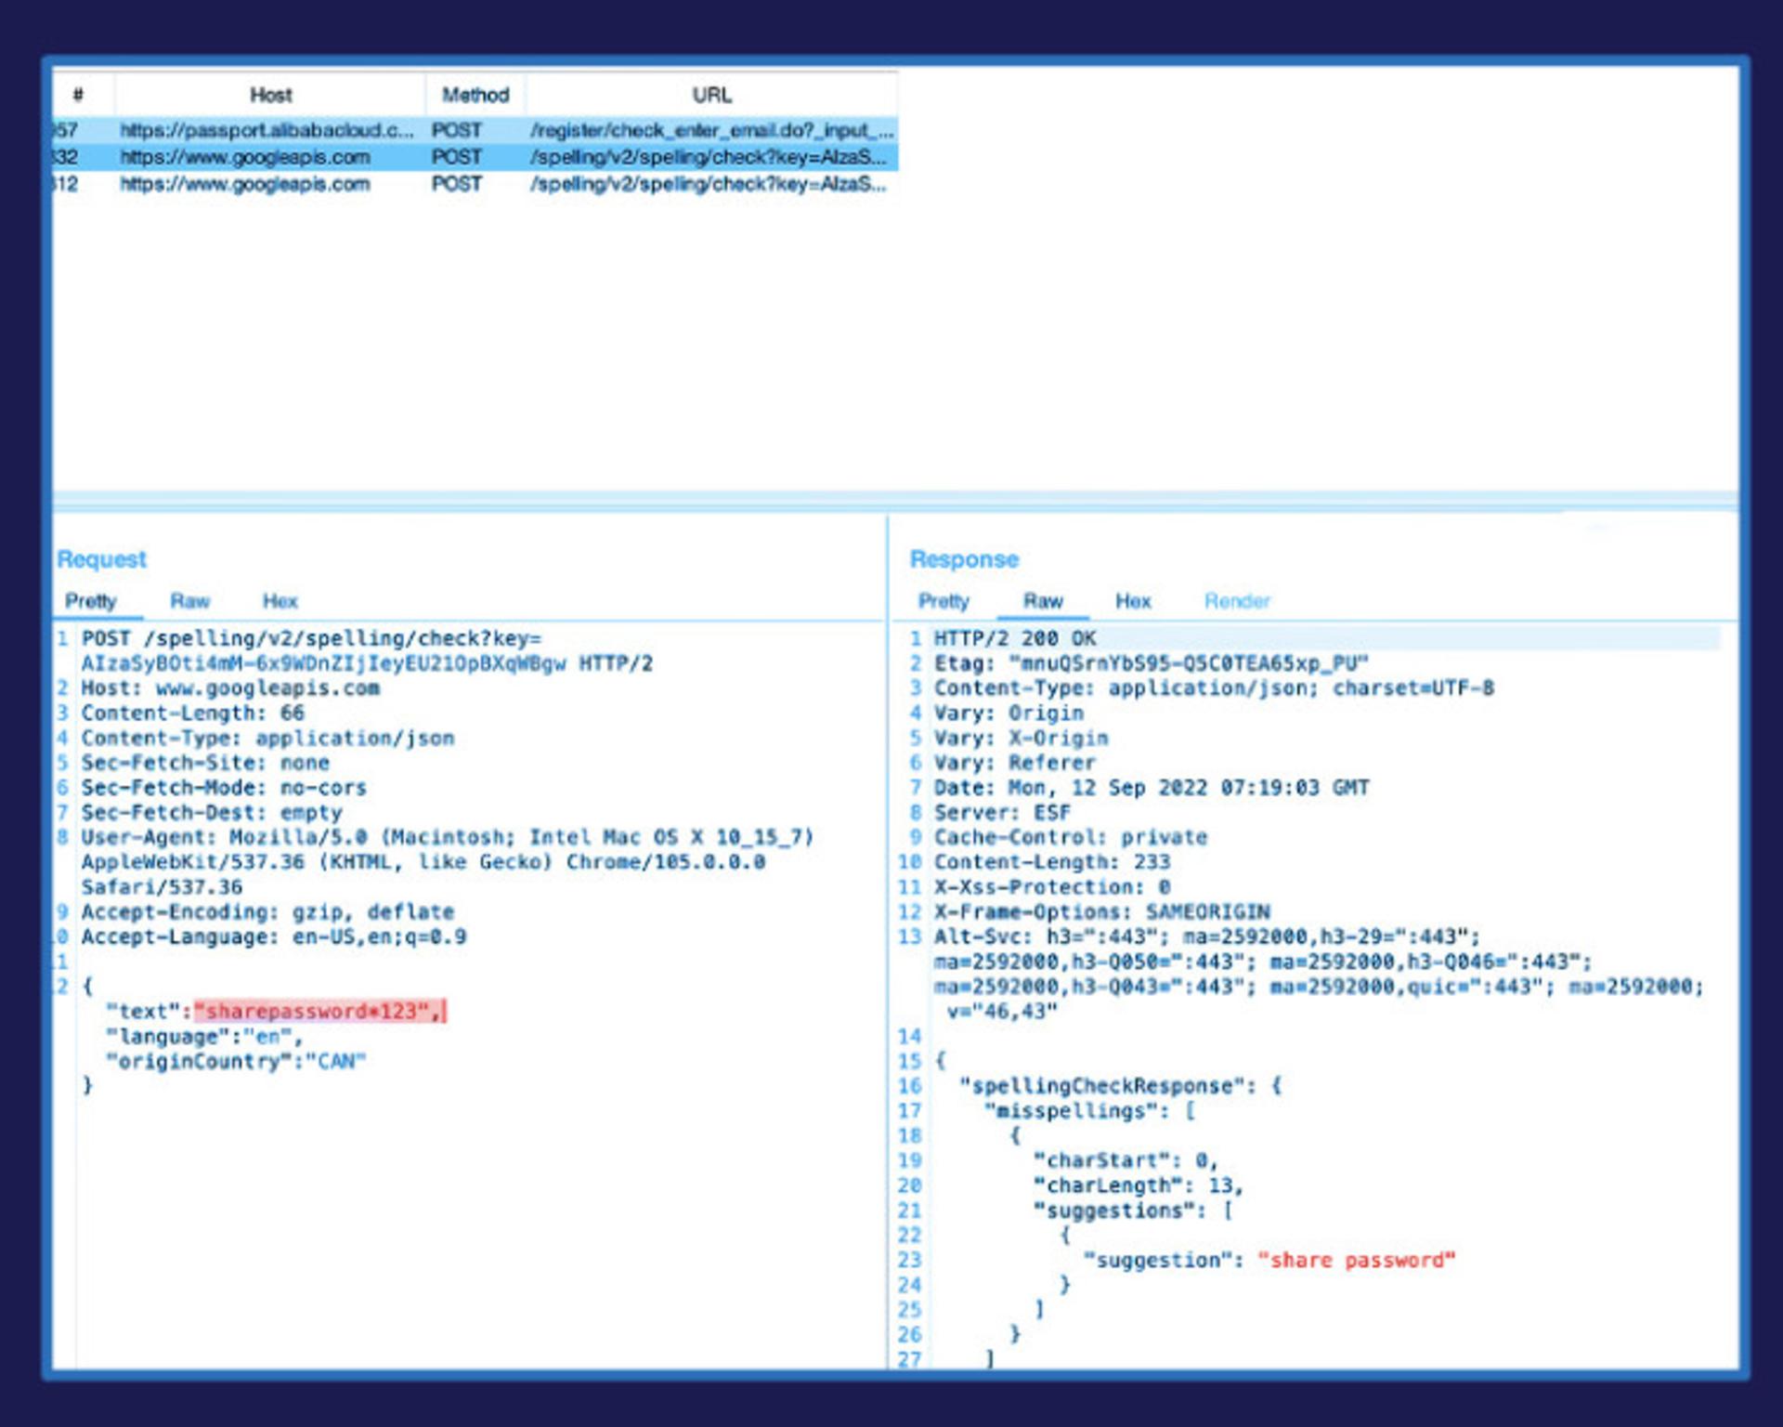Switch Request view to Raw tab
The image size is (1783, 1427).
point(189,601)
